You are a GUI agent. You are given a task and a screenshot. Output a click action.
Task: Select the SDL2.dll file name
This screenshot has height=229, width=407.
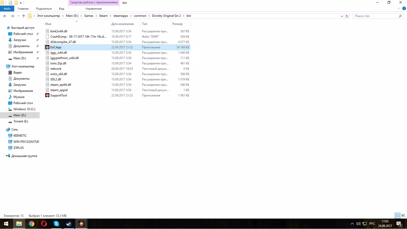click(56, 79)
